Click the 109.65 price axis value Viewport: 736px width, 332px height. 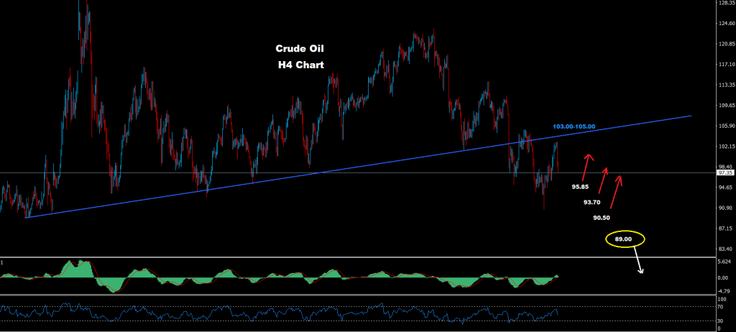point(727,106)
